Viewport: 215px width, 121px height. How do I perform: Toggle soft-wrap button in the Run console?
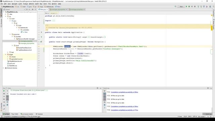[x=7, y=96]
